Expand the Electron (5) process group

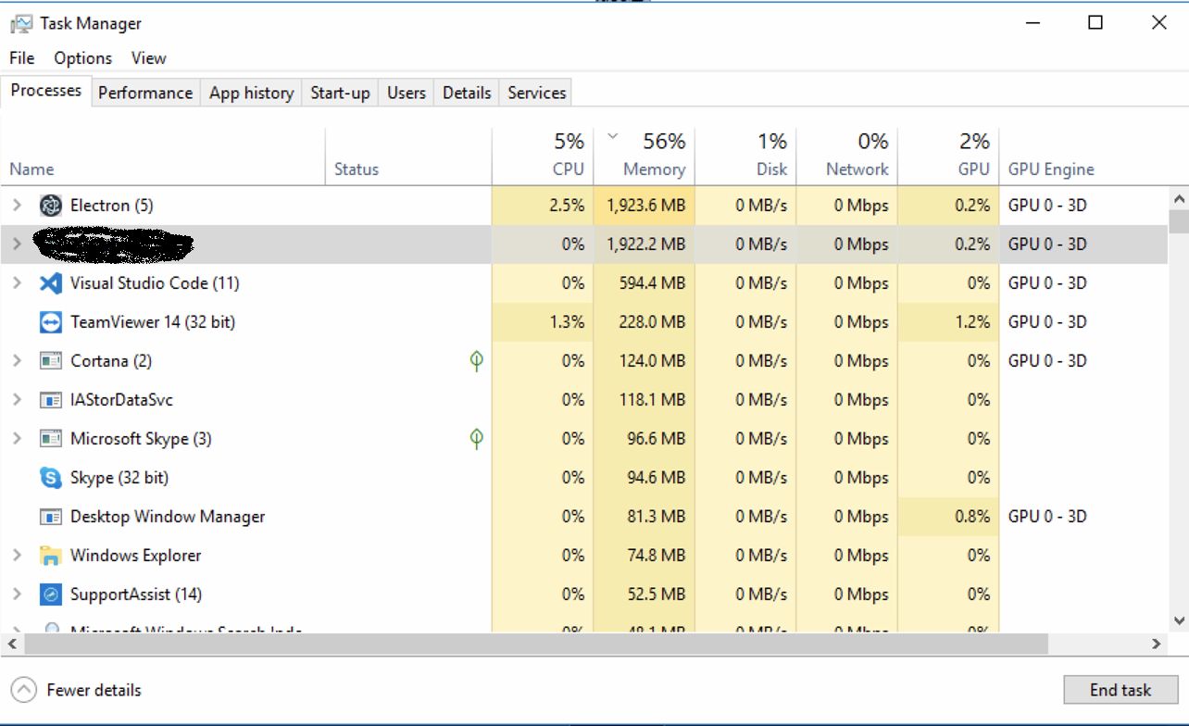tap(17, 206)
